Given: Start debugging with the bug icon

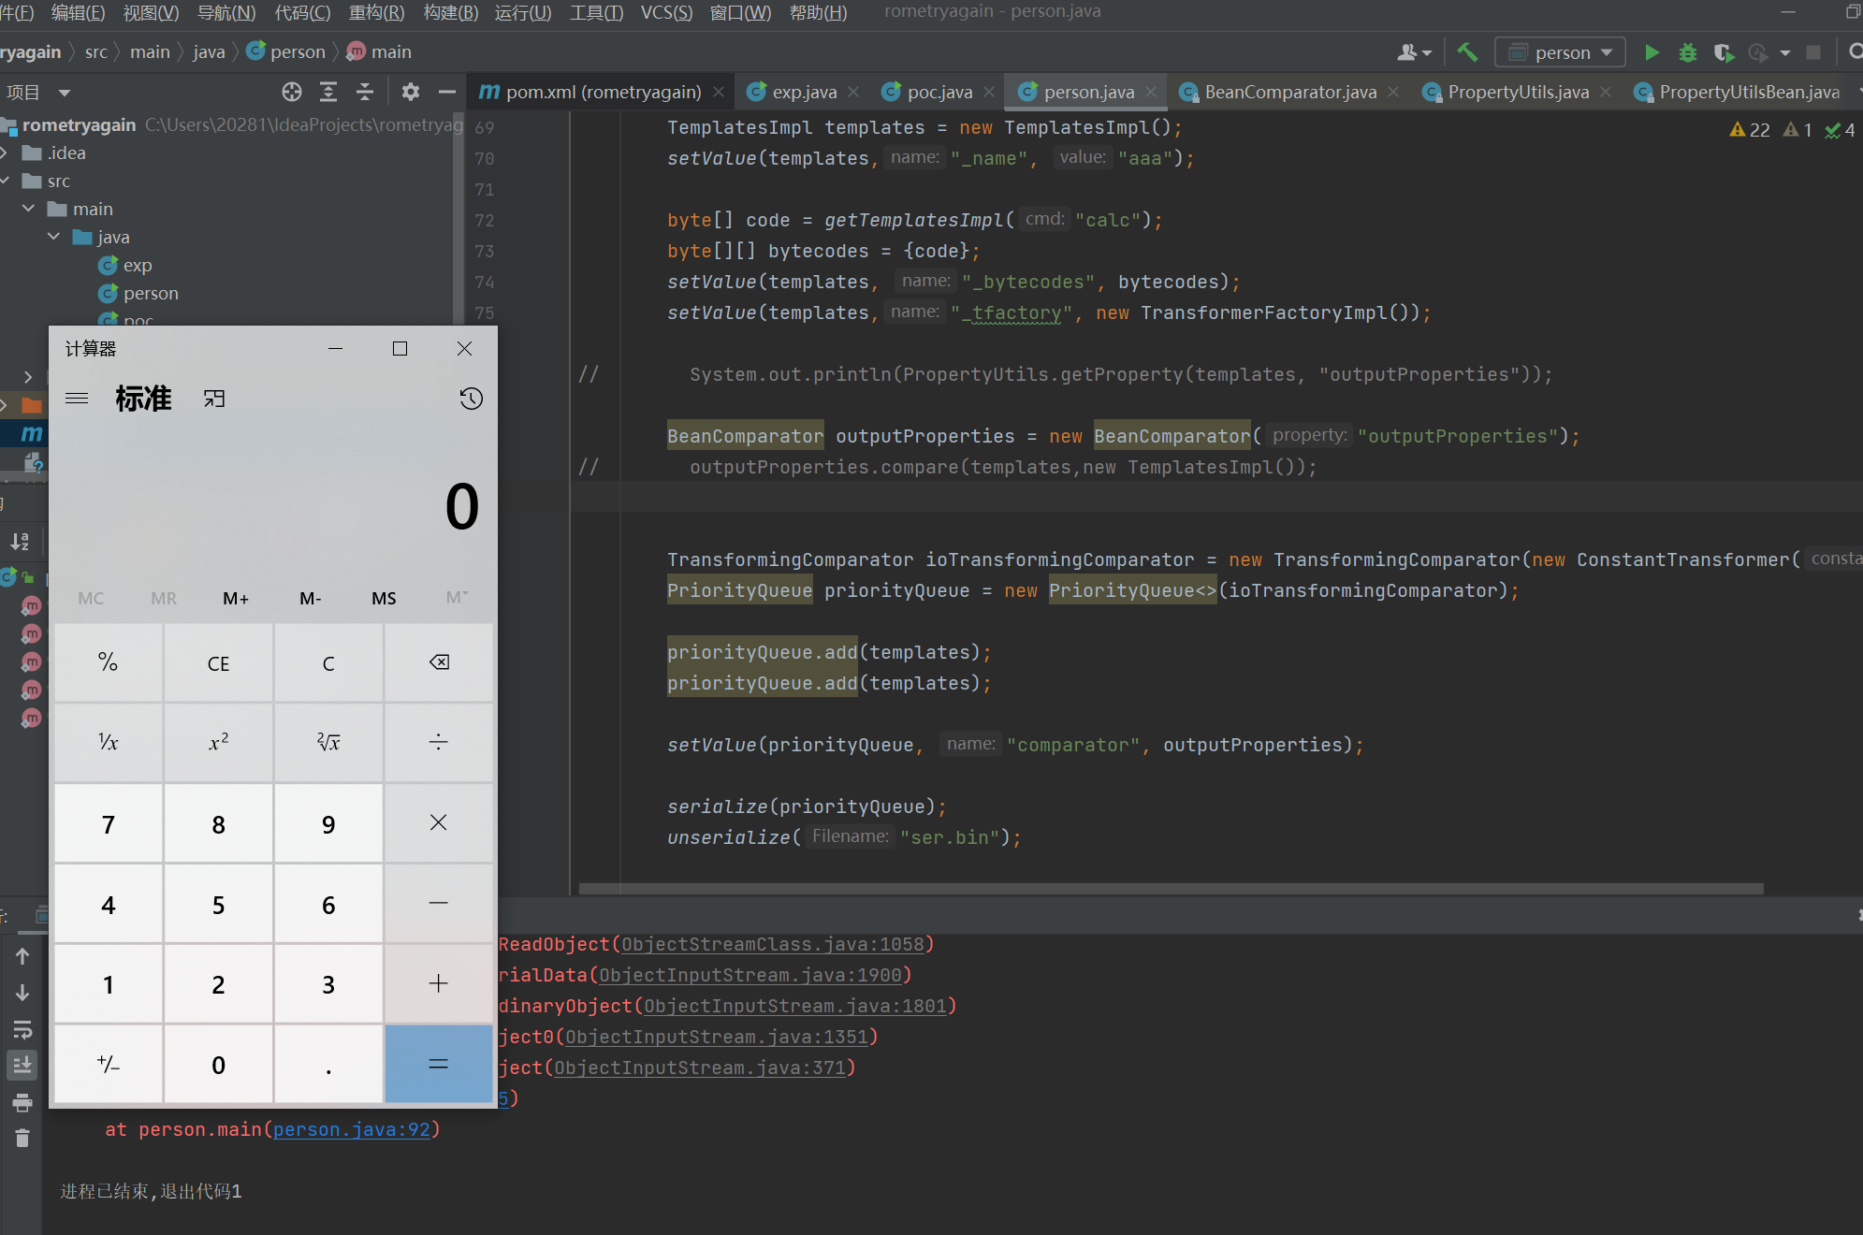Looking at the screenshot, I should point(1687,52).
